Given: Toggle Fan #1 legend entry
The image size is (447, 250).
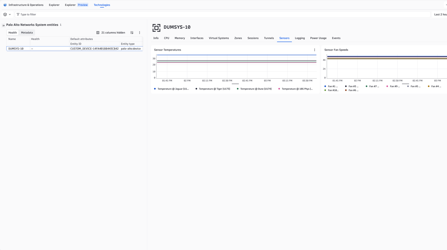Looking at the screenshot, I should coord(331,86).
